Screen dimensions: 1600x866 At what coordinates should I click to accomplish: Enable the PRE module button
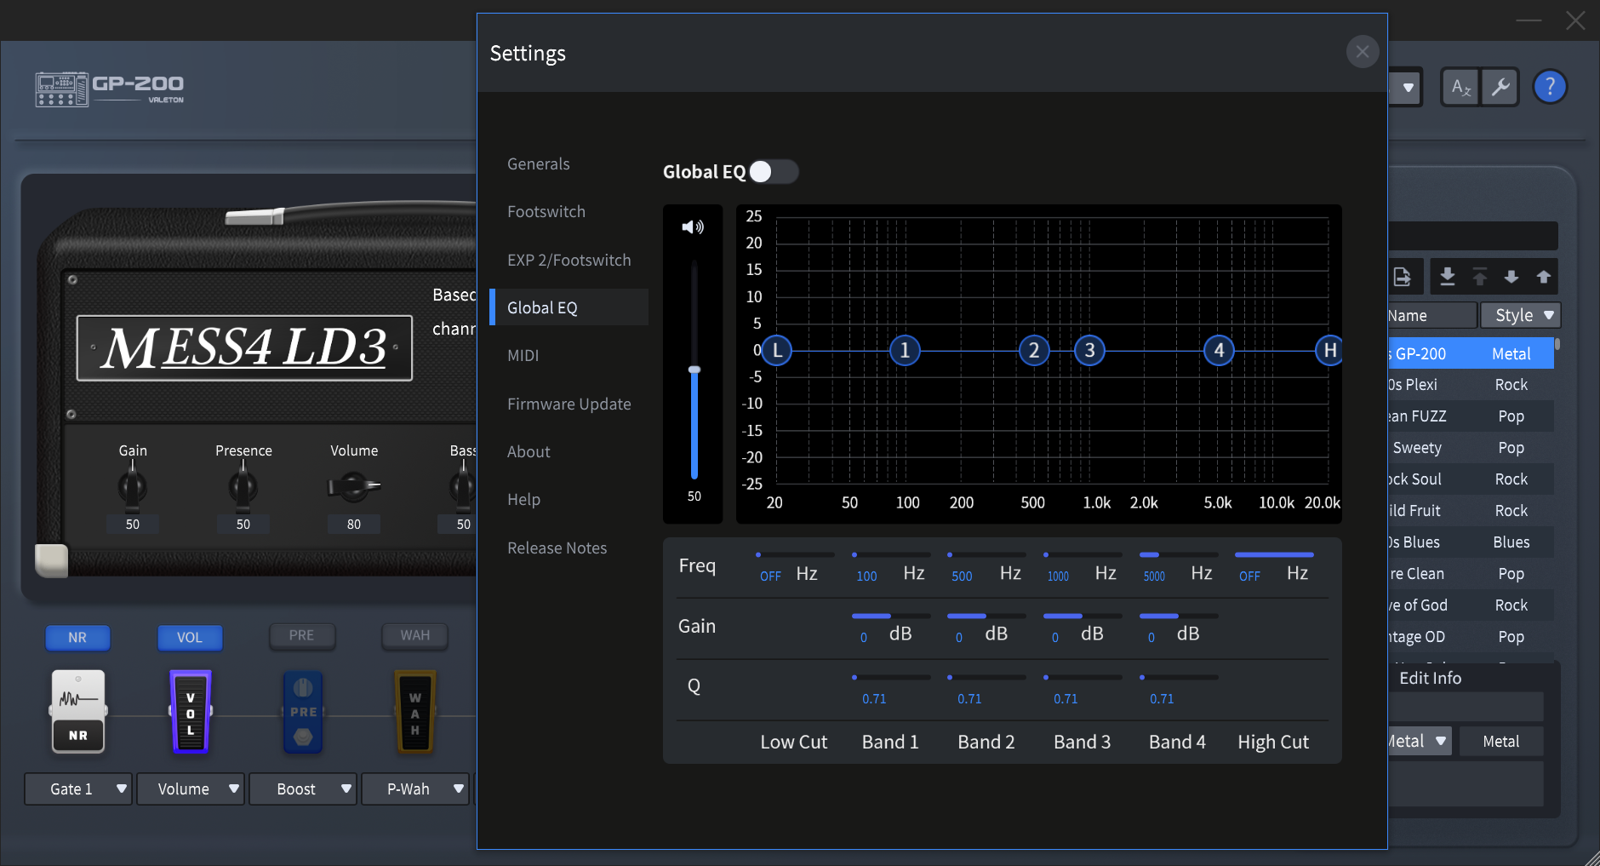(302, 635)
